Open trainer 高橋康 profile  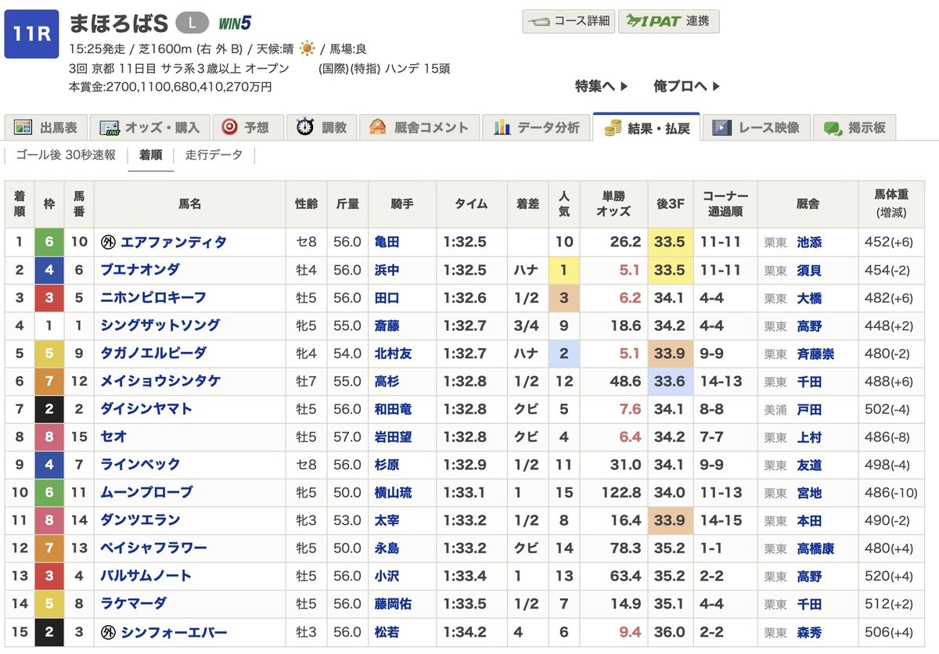tap(815, 548)
